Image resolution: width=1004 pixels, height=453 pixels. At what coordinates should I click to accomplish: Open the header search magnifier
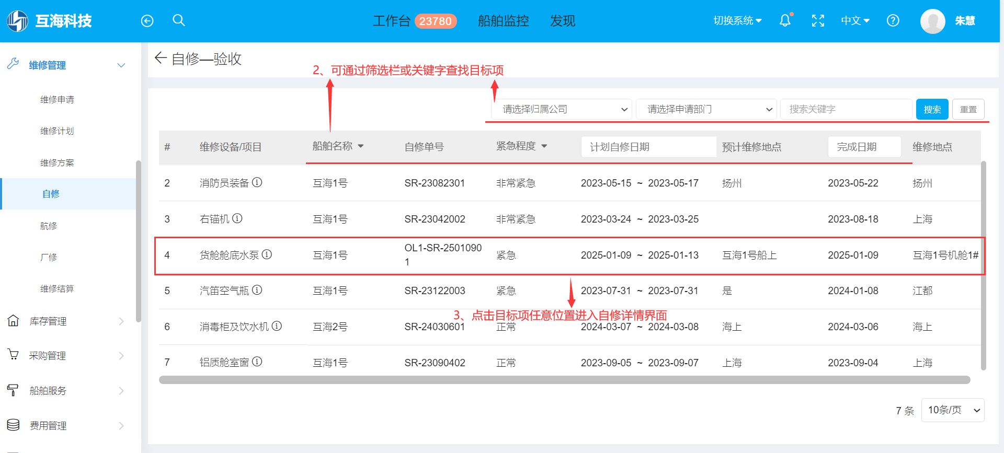pos(179,20)
